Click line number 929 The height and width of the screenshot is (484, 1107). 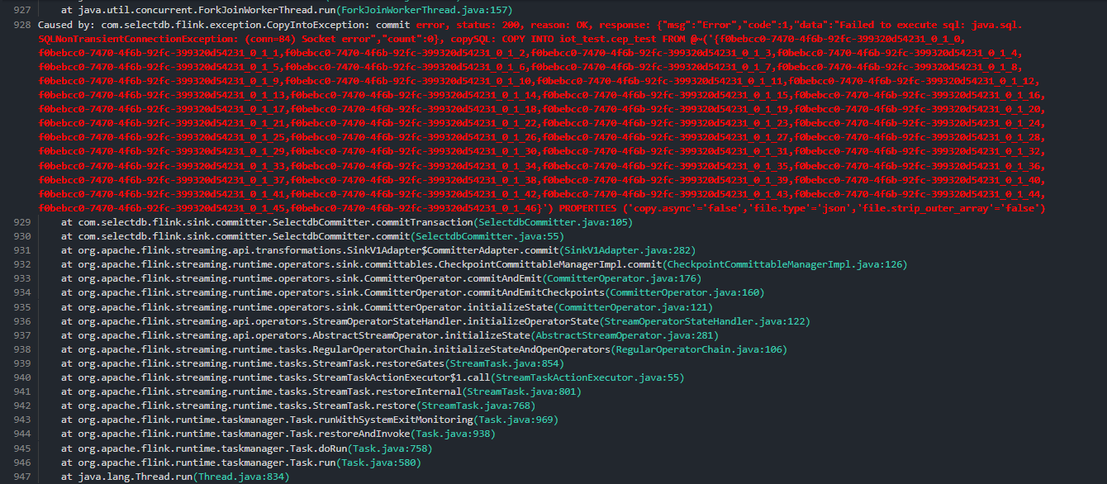coord(21,222)
